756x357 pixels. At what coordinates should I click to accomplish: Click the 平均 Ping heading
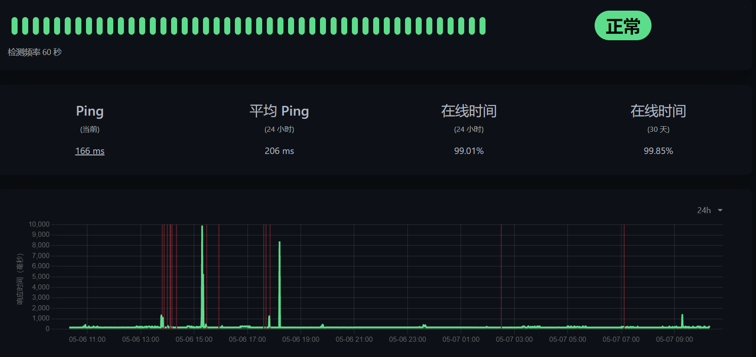pyautogui.click(x=279, y=111)
